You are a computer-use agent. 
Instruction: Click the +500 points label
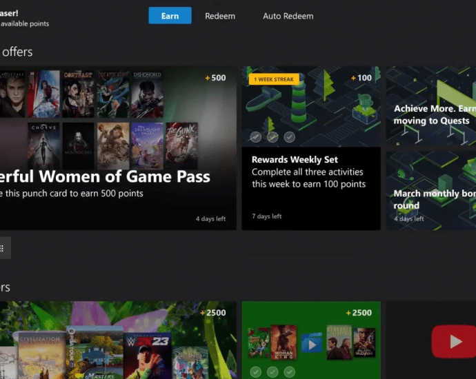[x=215, y=78]
